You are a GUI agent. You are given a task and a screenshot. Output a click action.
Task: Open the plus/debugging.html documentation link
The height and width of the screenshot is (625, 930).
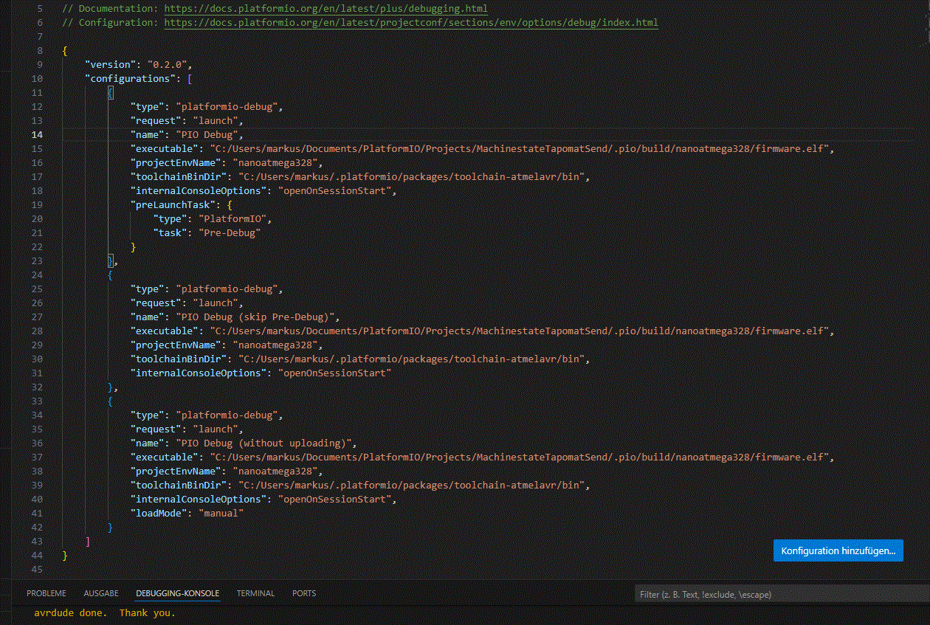pyautogui.click(x=325, y=9)
